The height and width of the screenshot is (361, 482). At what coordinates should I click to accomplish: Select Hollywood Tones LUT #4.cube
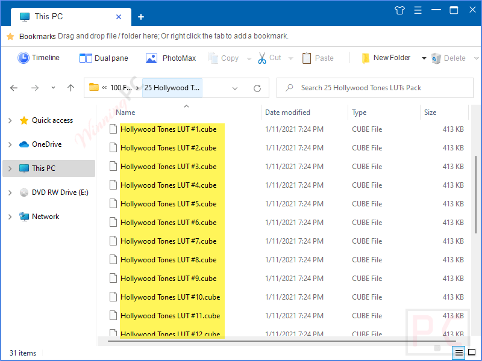point(169,185)
